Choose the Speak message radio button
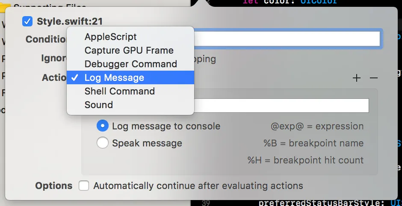The width and height of the screenshot is (402, 206). coord(103,143)
